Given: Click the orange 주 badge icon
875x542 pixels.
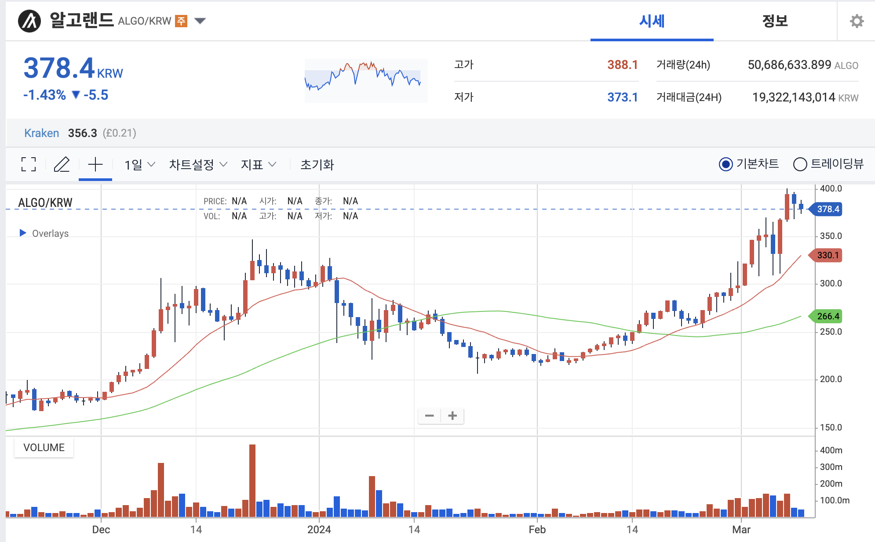Looking at the screenshot, I should [181, 21].
